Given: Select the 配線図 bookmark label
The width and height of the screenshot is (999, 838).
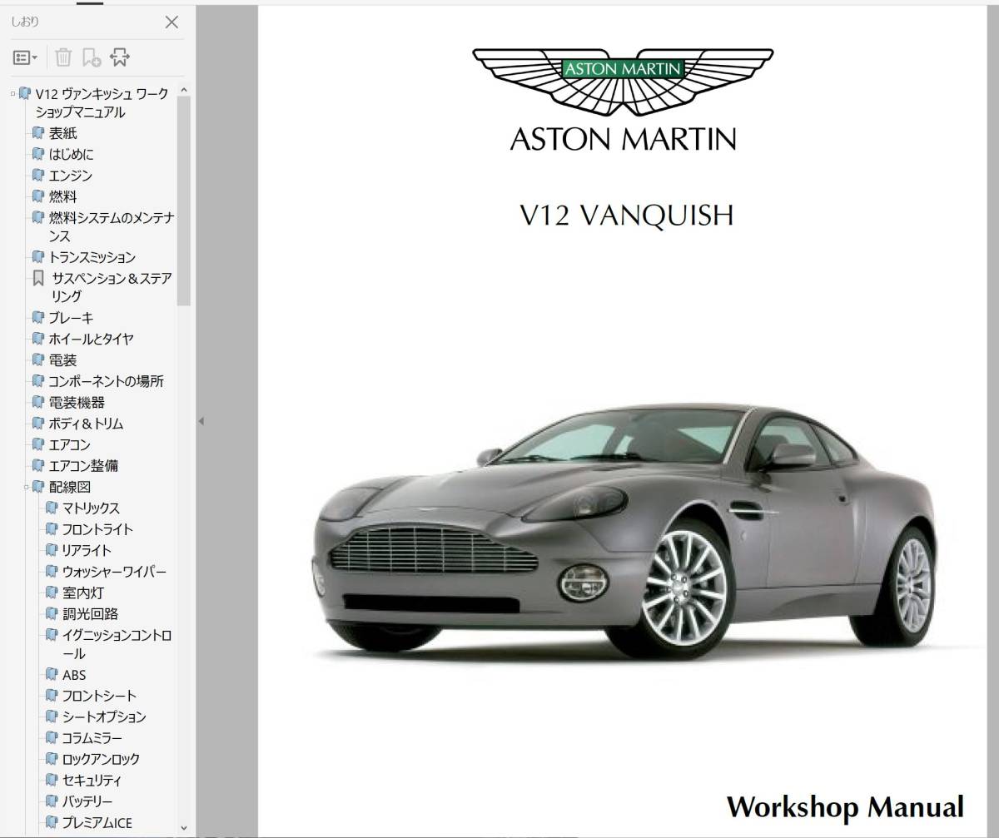Looking at the screenshot, I should 70,487.
